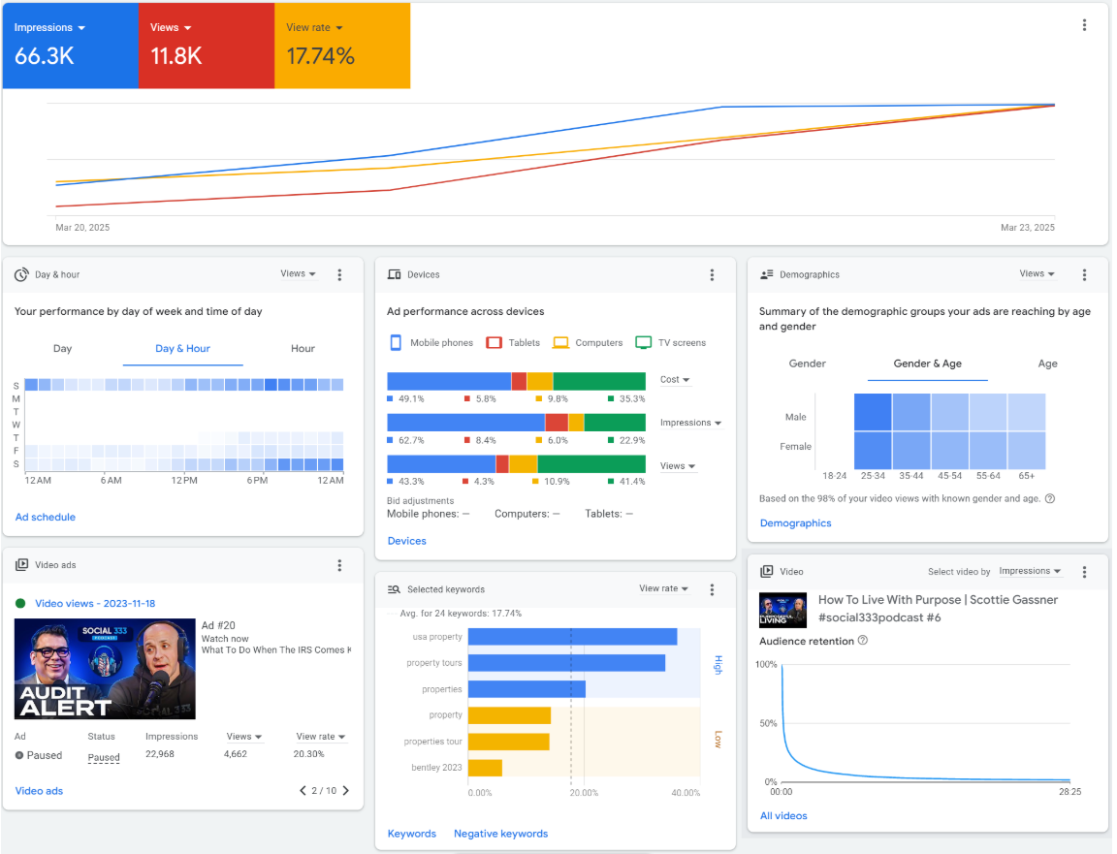Image resolution: width=1117 pixels, height=854 pixels.
Task: Click the Audience retention help icon
Action: [863, 641]
